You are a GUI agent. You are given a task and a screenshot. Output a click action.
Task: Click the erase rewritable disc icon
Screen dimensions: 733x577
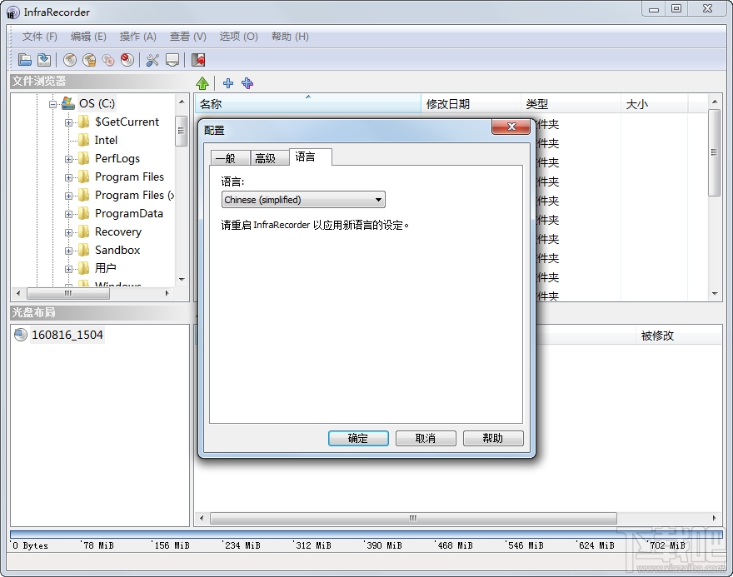[127, 59]
